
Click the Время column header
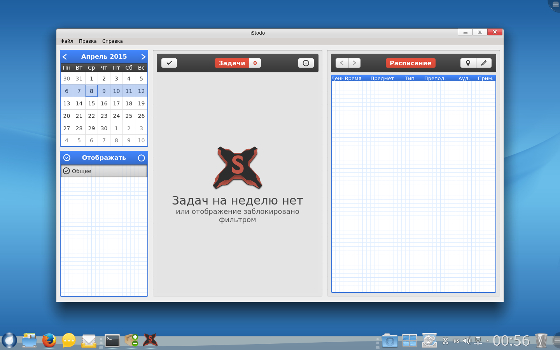(x=353, y=79)
